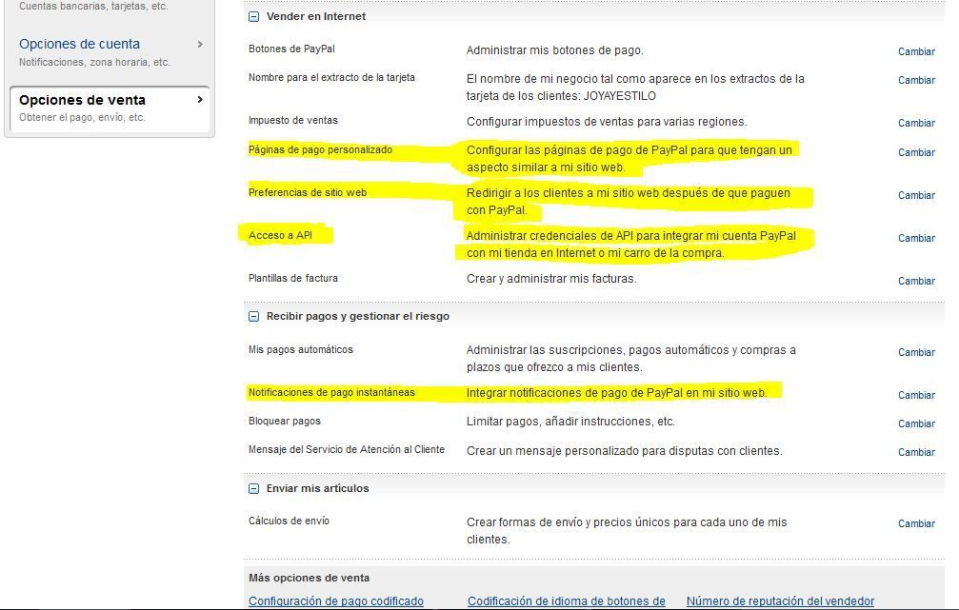The image size is (959, 610).
Task: Click description 'Limitar pagos, añadir instrucciones, etc.'
Action: 570,422
